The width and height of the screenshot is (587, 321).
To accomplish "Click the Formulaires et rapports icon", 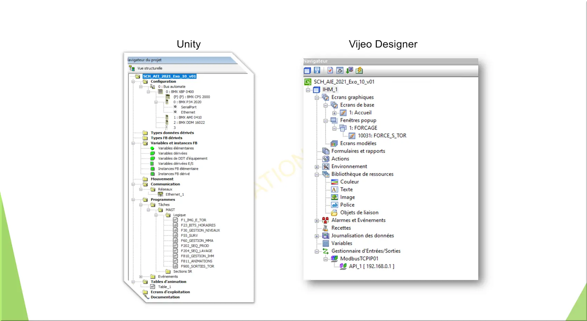I will (326, 151).
